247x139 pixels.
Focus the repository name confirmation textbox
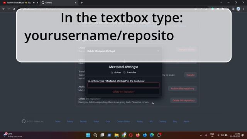(x=123, y=85)
